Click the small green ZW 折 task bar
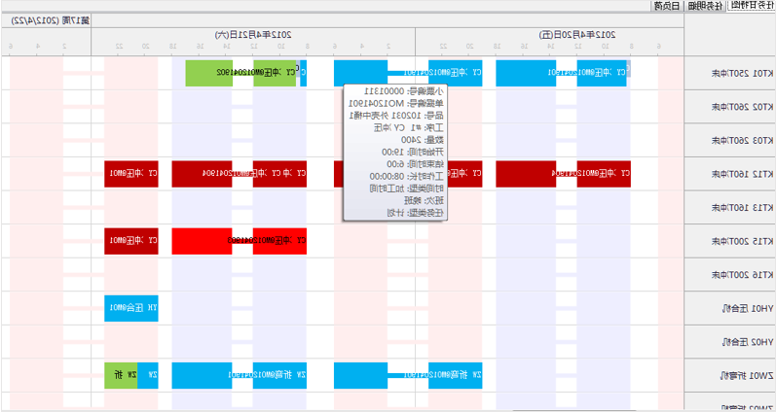 [x=121, y=375]
